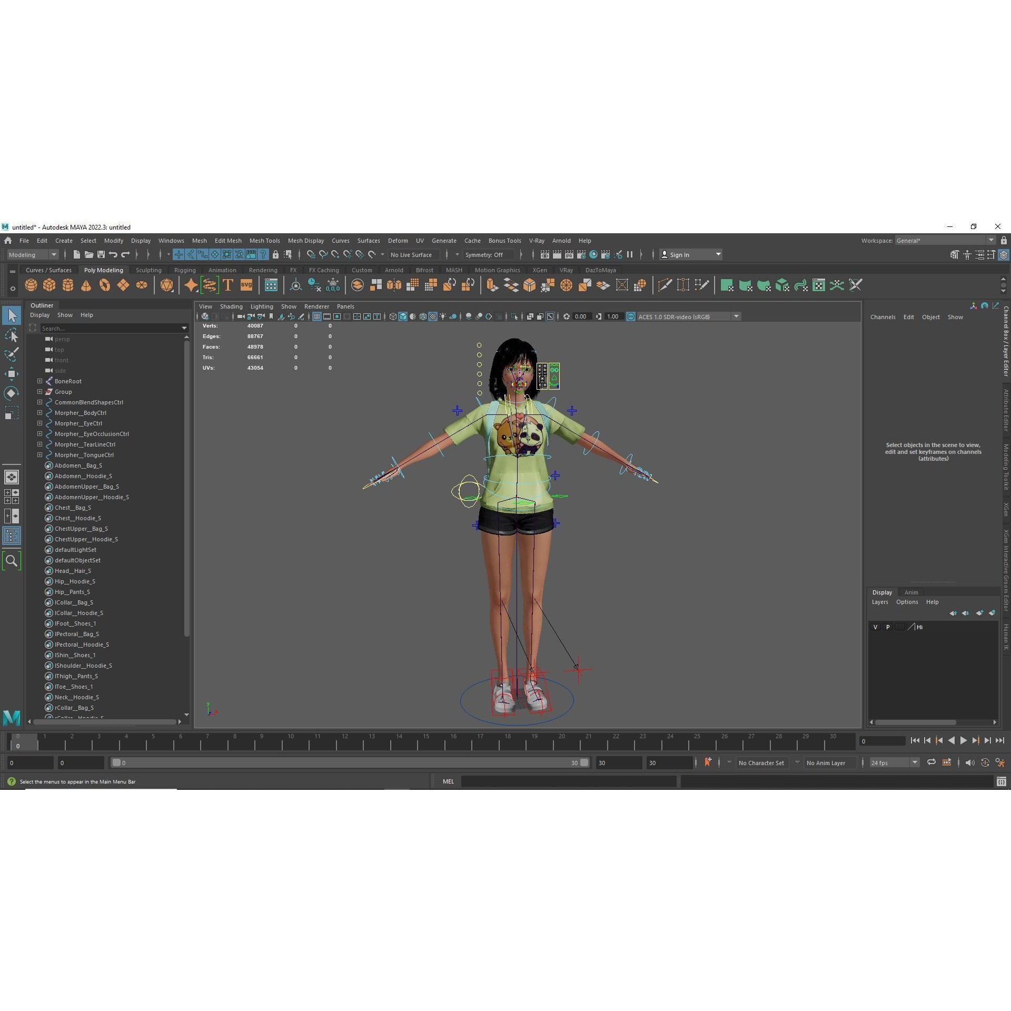This screenshot has width=1011, height=1011.
Task: Open the Sign In dropdown
Action: pos(691,255)
